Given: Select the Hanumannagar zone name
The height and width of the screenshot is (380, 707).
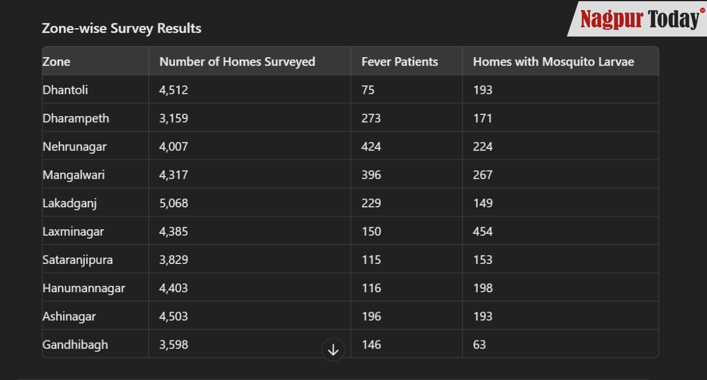Looking at the screenshot, I should [x=84, y=288].
